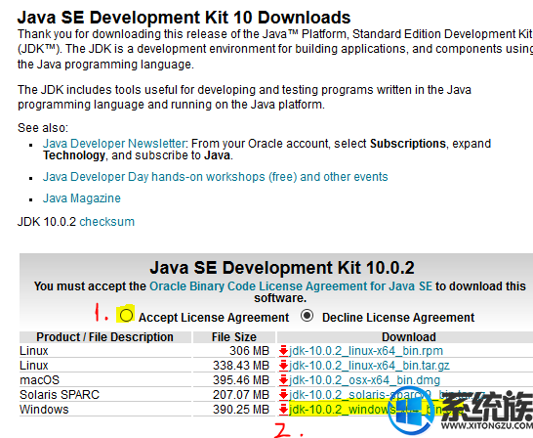Open the Oracle Binary Code License Agreement link
Image resolution: width=533 pixels, height=438 pixels.
coord(291,286)
